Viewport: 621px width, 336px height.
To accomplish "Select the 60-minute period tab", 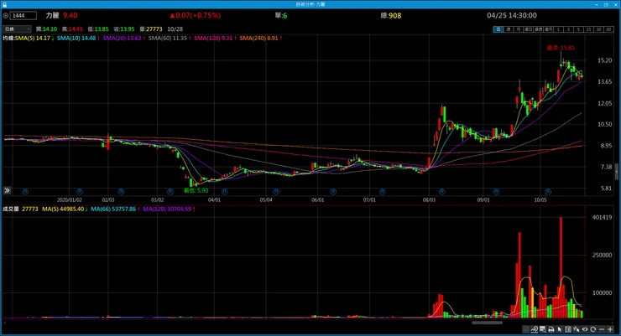I will point(608,29).
